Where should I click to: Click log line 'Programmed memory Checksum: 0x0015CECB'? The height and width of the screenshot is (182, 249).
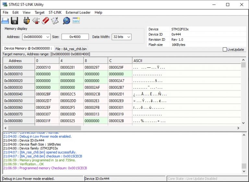pyautogui.click(x=45, y=168)
